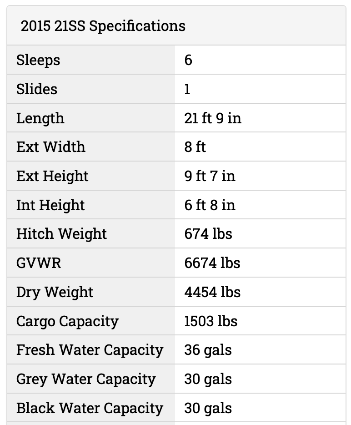Click the Black Water Capacity label
Image resolution: width=351 pixels, height=425 pixels.
click(x=90, y=408)
